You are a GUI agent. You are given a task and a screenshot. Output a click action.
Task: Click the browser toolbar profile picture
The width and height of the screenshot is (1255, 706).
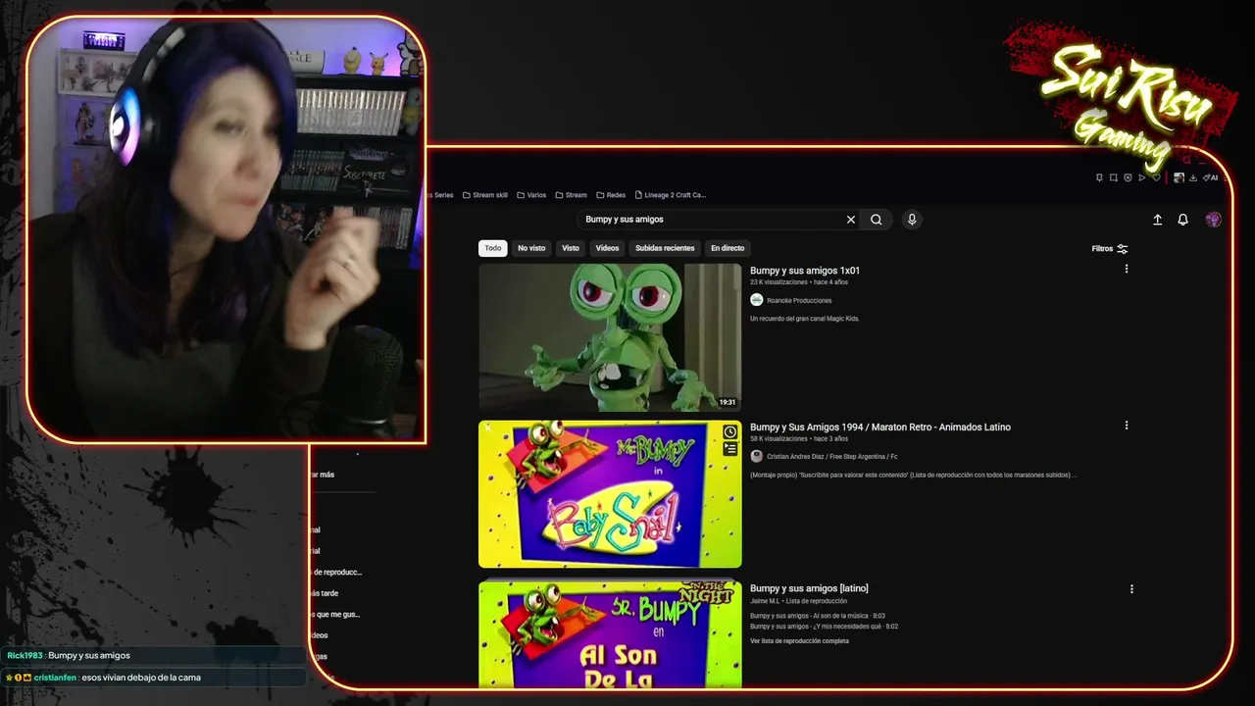click(x=1179, y=177)
